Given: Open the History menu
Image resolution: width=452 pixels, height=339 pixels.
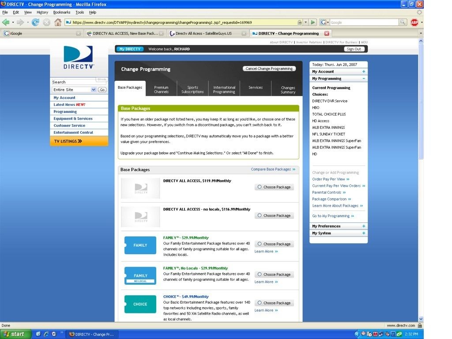Looking at the screenshot, I should (x=42, y=12).
